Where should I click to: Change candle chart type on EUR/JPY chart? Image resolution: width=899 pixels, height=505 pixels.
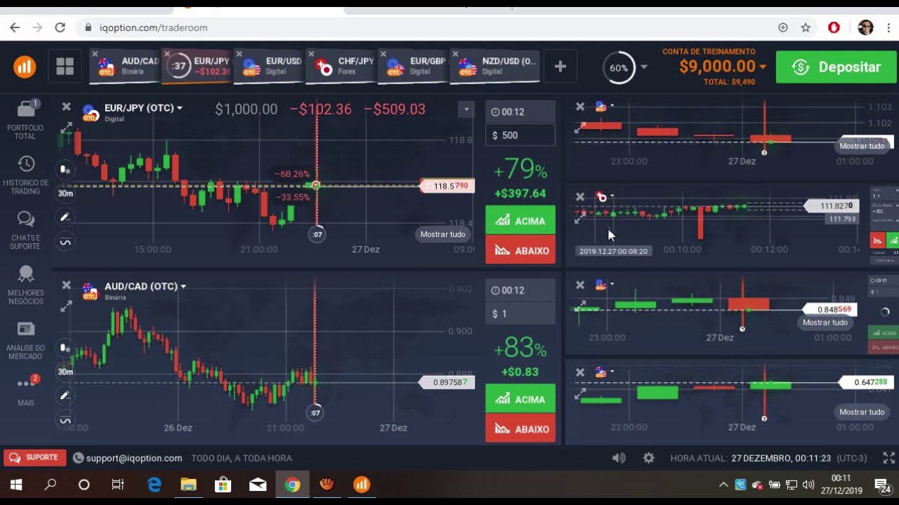coord(65,169)
